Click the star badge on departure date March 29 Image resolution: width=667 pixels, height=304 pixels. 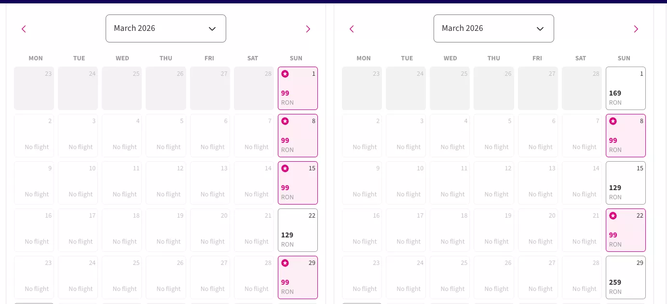pyautogui.click(x=285, y=263)
